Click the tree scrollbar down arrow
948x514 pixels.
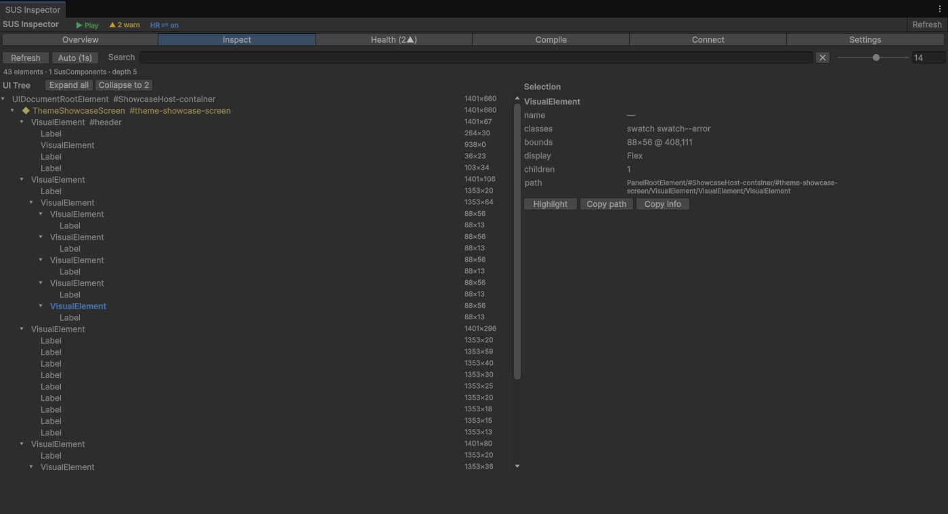tap(517, 466)
